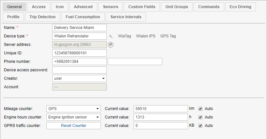Open the Creator dropdown
267x139 pixels.
79,78
